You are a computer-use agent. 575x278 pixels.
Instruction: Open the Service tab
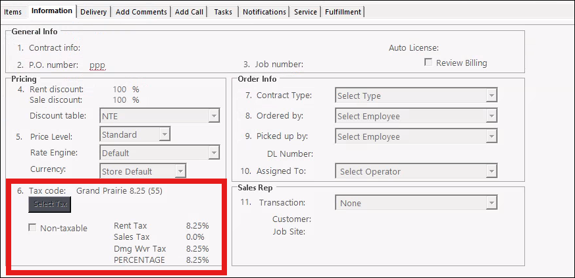(305, 12)
